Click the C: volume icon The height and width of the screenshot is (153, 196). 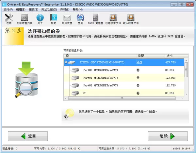click(75, 93)
